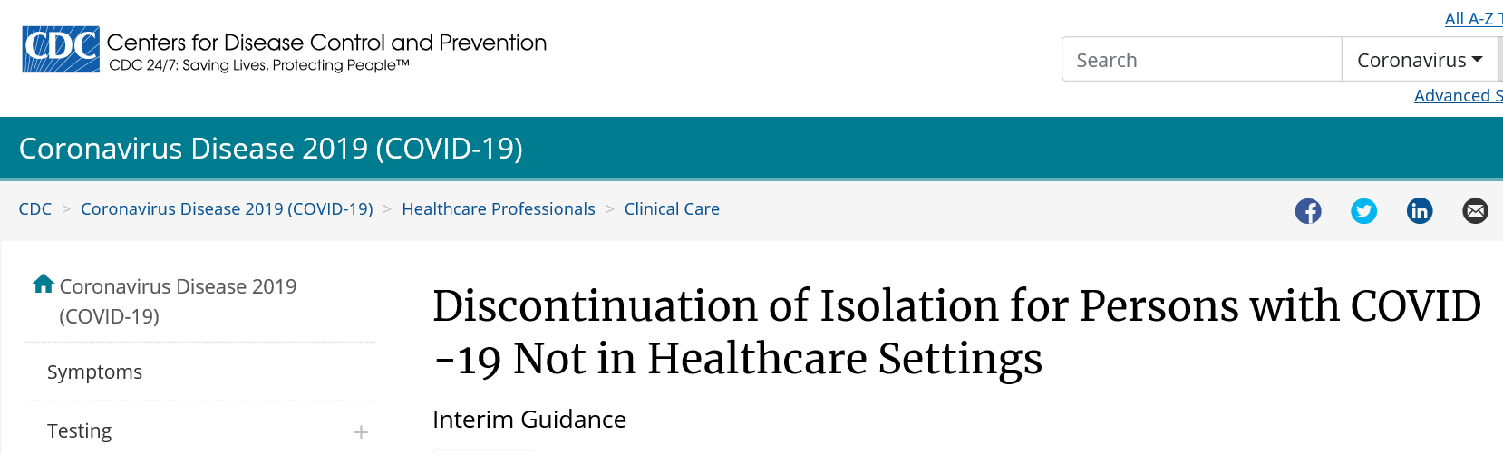
Task: Open the Coronavirus search scope dropdown
Action: tap(1419, 60)
